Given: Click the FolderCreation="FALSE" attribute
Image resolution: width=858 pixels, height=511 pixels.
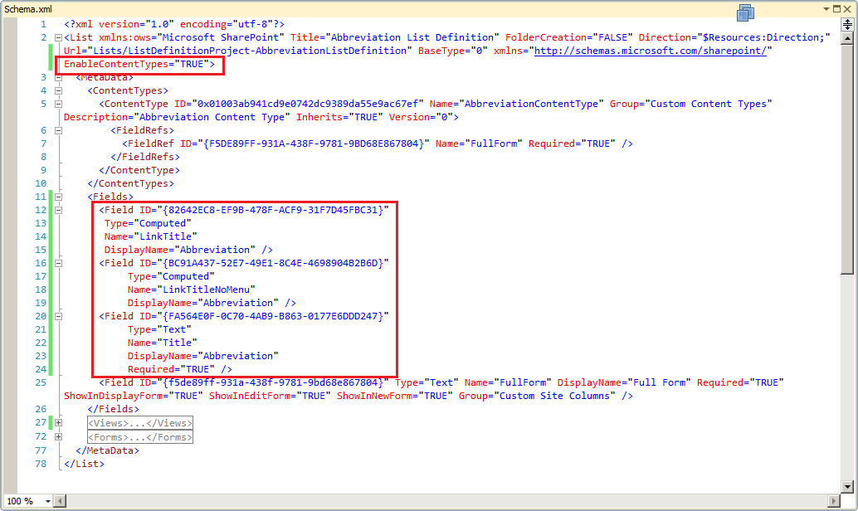Looking at the screenshot, I should (x=568, y=37).
